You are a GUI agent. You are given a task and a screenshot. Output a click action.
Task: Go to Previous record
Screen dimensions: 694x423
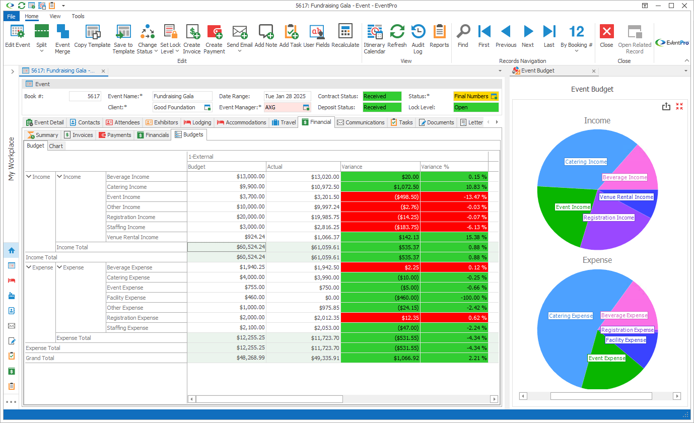[506, 32]
